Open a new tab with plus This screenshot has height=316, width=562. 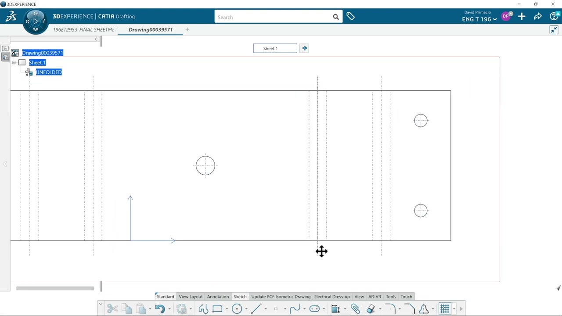click(187, 29)
